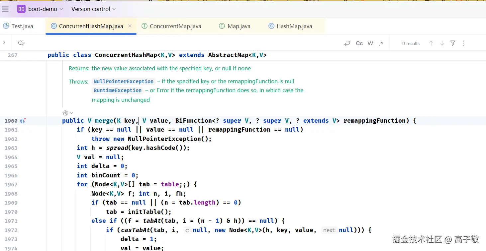The image size is (486, 251).
Task: Open the search filter options funnel
Action: [453, 43]
